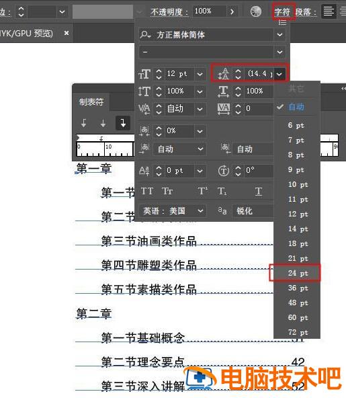Adjust the font size stepper
Image resolution: width=346 pixels, height=398 pixels.
click(x=159, y=74)
